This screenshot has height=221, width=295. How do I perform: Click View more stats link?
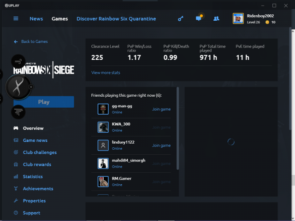[106, 73]
